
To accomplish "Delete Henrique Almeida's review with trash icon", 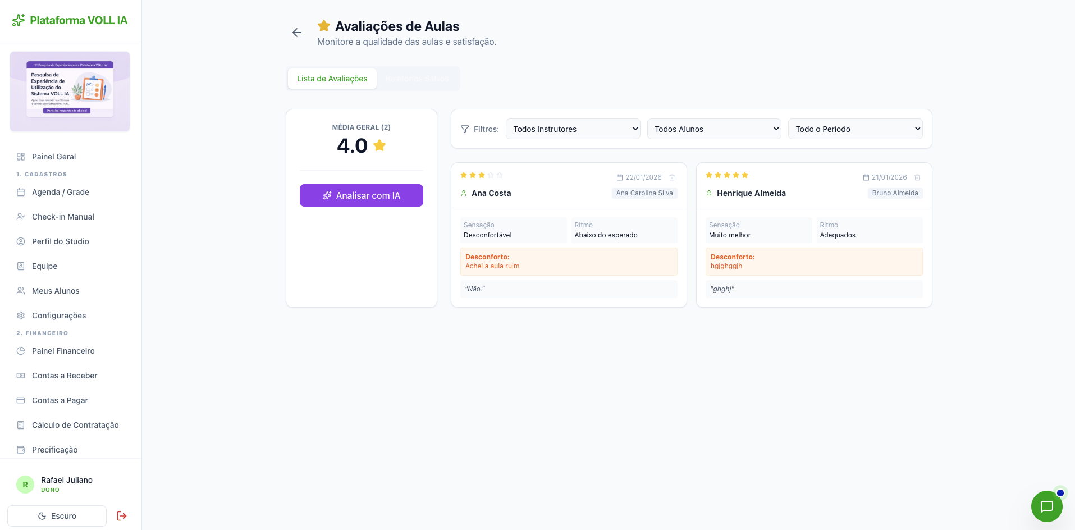I will tap(917, 177).
